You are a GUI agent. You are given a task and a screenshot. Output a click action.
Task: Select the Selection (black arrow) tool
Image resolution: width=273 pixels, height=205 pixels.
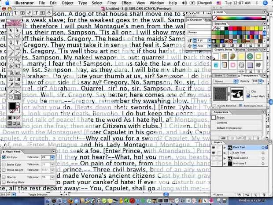click(11, 30)
